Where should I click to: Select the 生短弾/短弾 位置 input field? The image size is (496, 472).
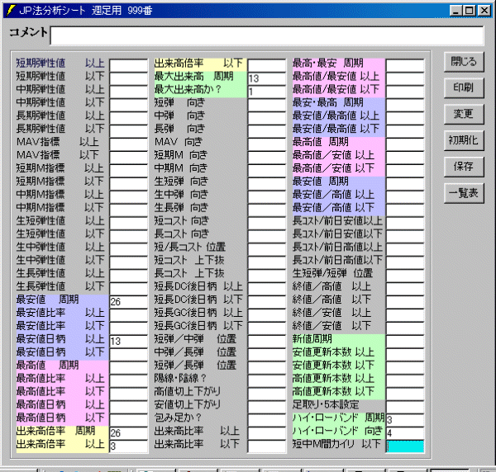pyautogui.click(x=405, y=276)
